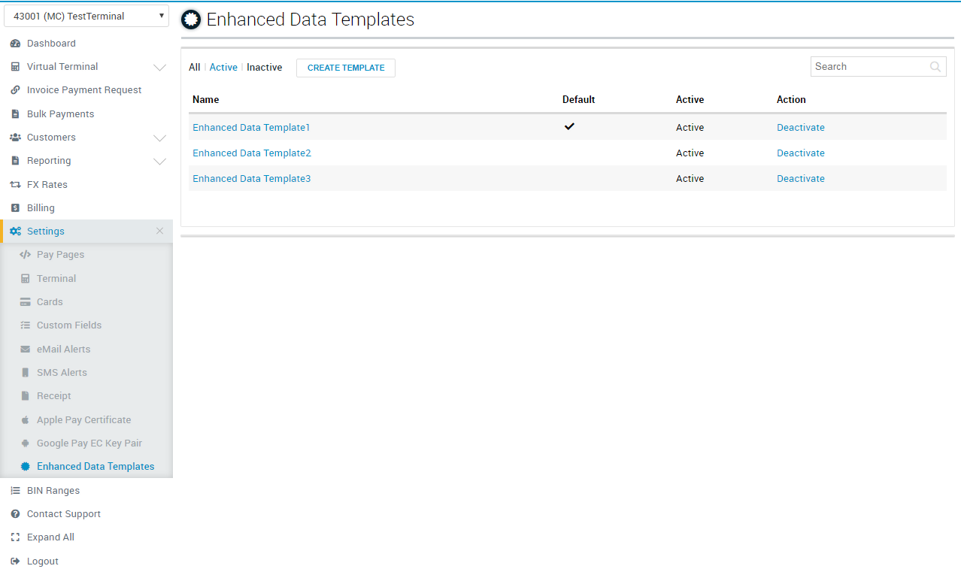
Task: Click the Billing dollar icon
Action: [x=15, y=208]
